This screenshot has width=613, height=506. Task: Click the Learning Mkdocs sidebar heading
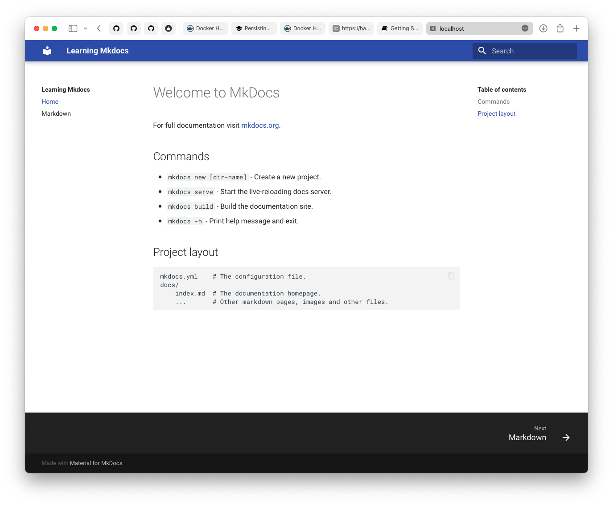click(x=66, y=89)
